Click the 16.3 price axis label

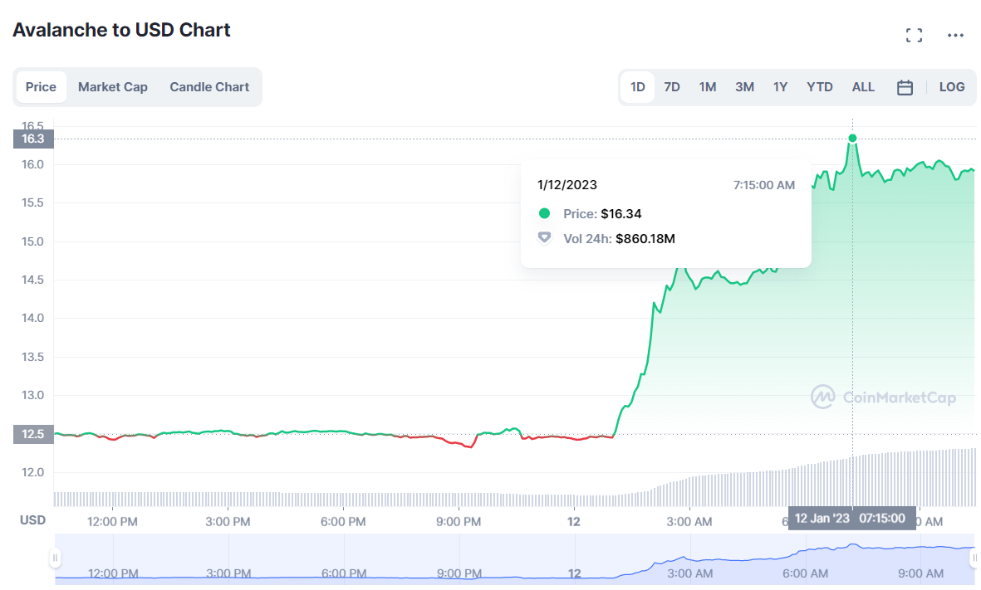pos(33,139)
